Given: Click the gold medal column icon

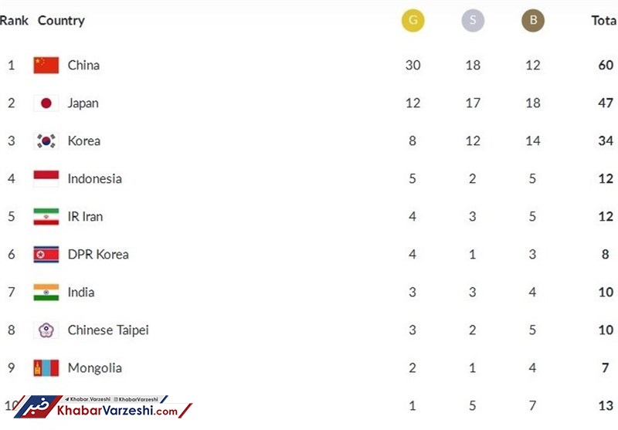Looking at the screenshot, I should [413, 21].
